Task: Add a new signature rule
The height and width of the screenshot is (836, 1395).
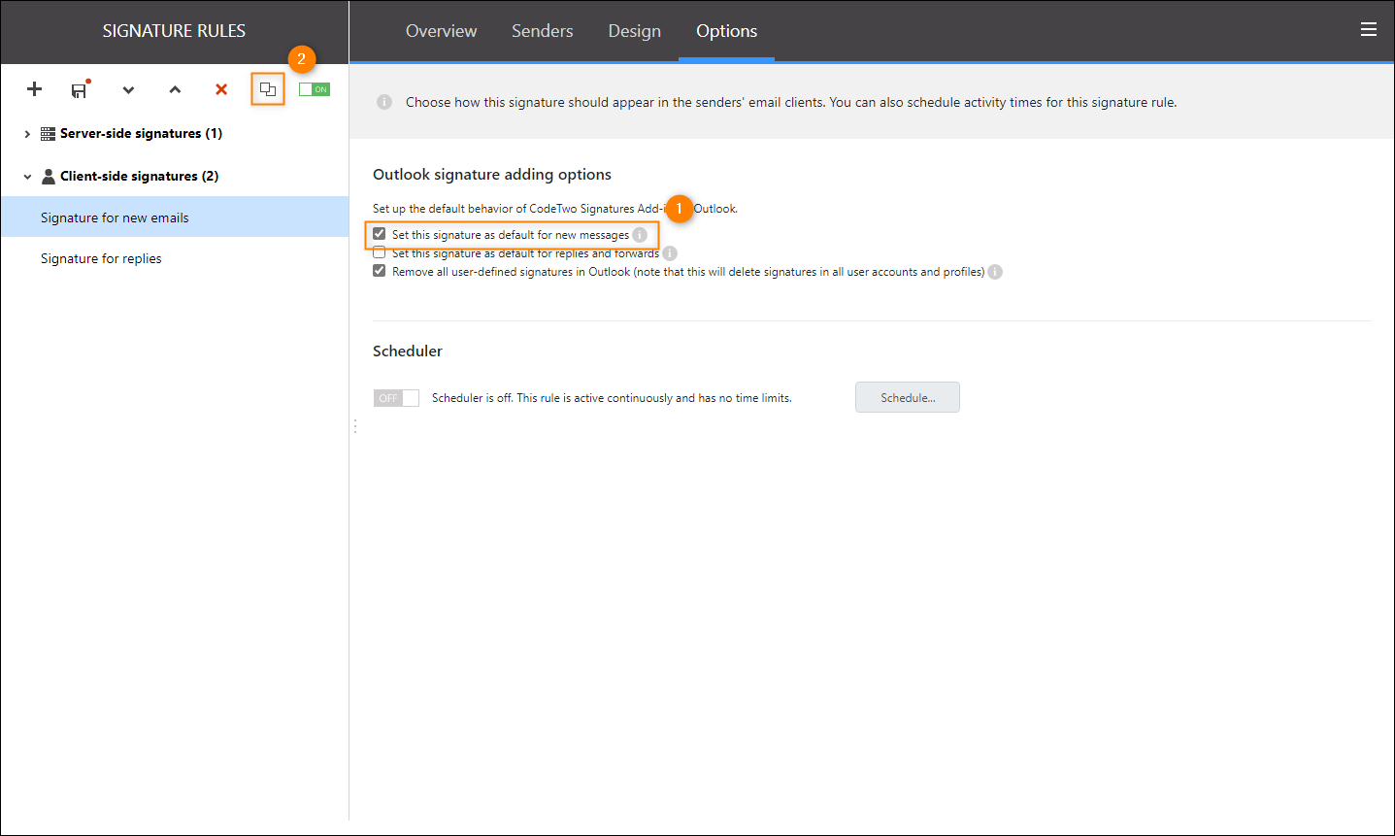Action: click(34, 88)
